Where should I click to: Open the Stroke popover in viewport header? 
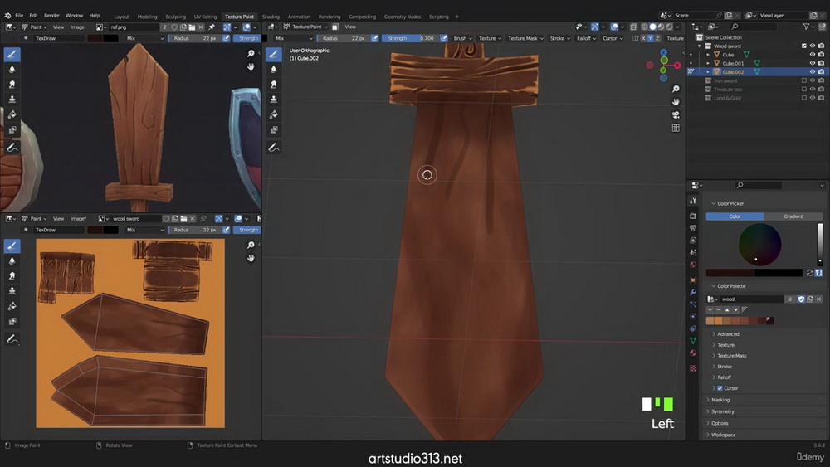(x=559, y=38)
